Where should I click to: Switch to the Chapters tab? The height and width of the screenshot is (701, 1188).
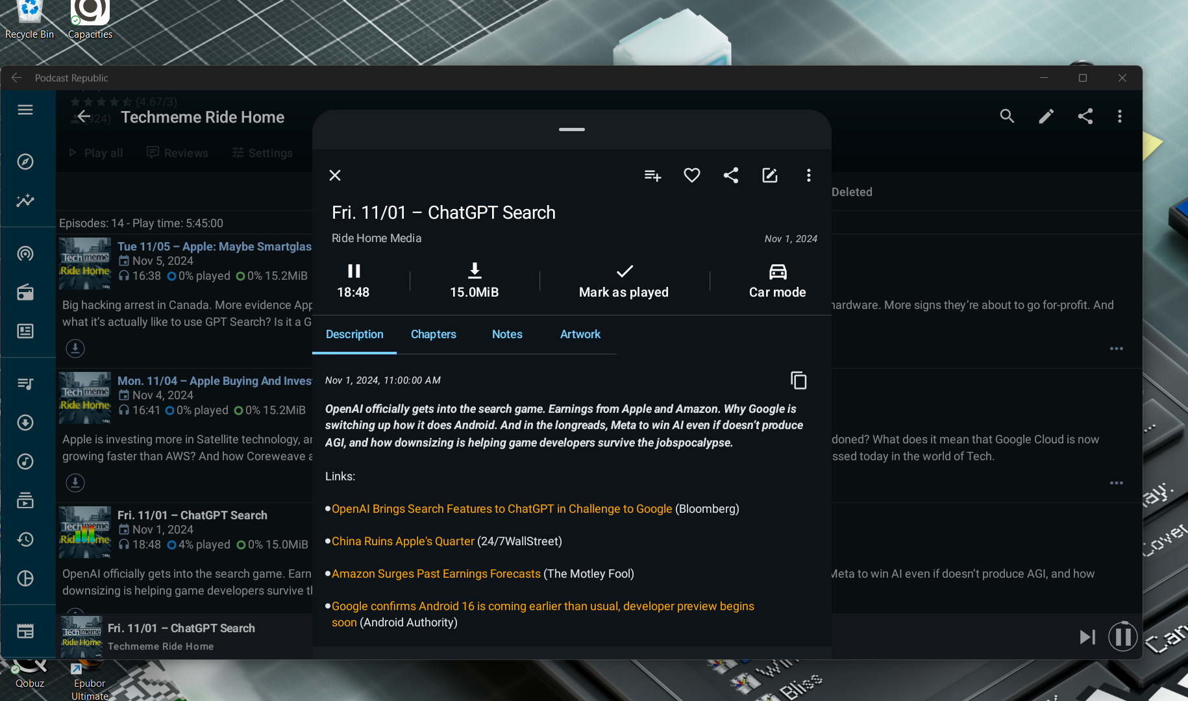coord(434,334)
